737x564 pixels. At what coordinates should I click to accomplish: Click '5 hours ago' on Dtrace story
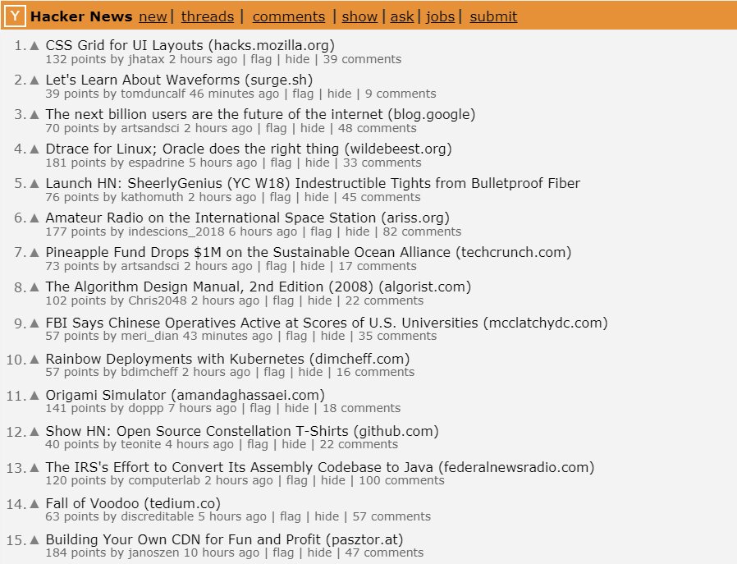click(x=222, y=163)
